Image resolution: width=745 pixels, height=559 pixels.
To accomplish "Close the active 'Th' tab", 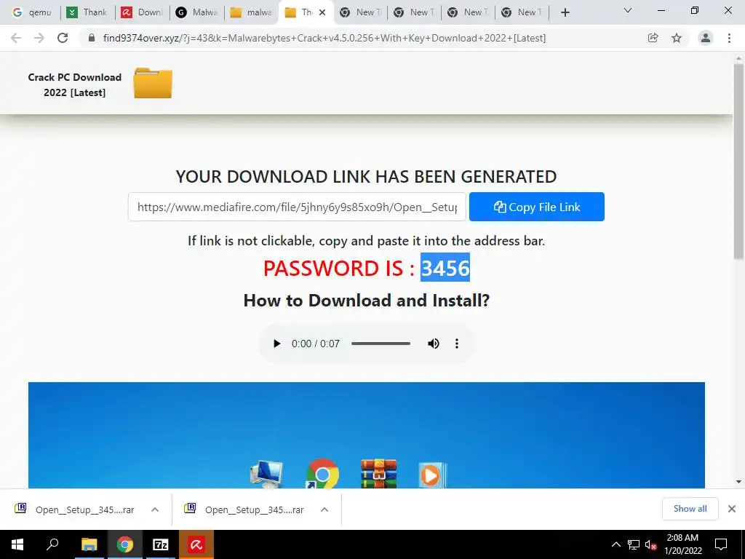I will pyautogui.click(x=322, y=12).
